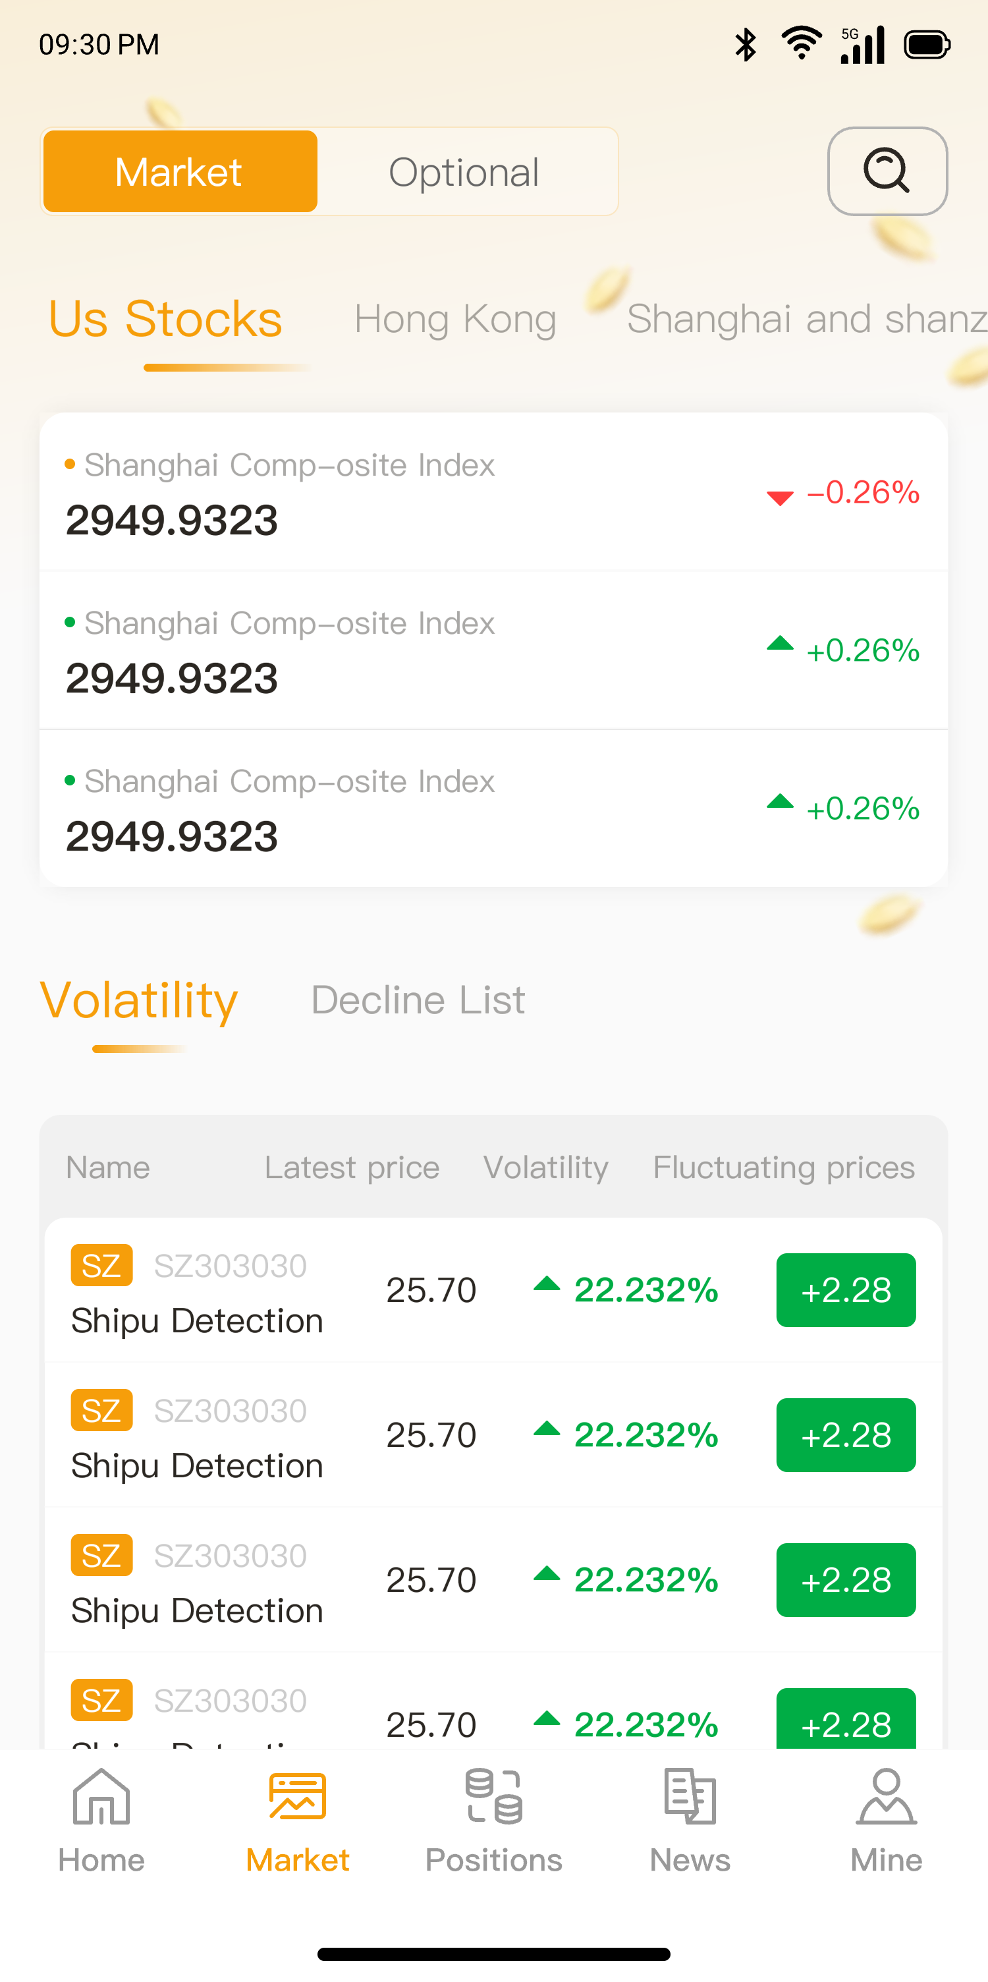988x1982 pixels.
Task: Open Positions coins icon
Action: click(x=493, y=1797)
